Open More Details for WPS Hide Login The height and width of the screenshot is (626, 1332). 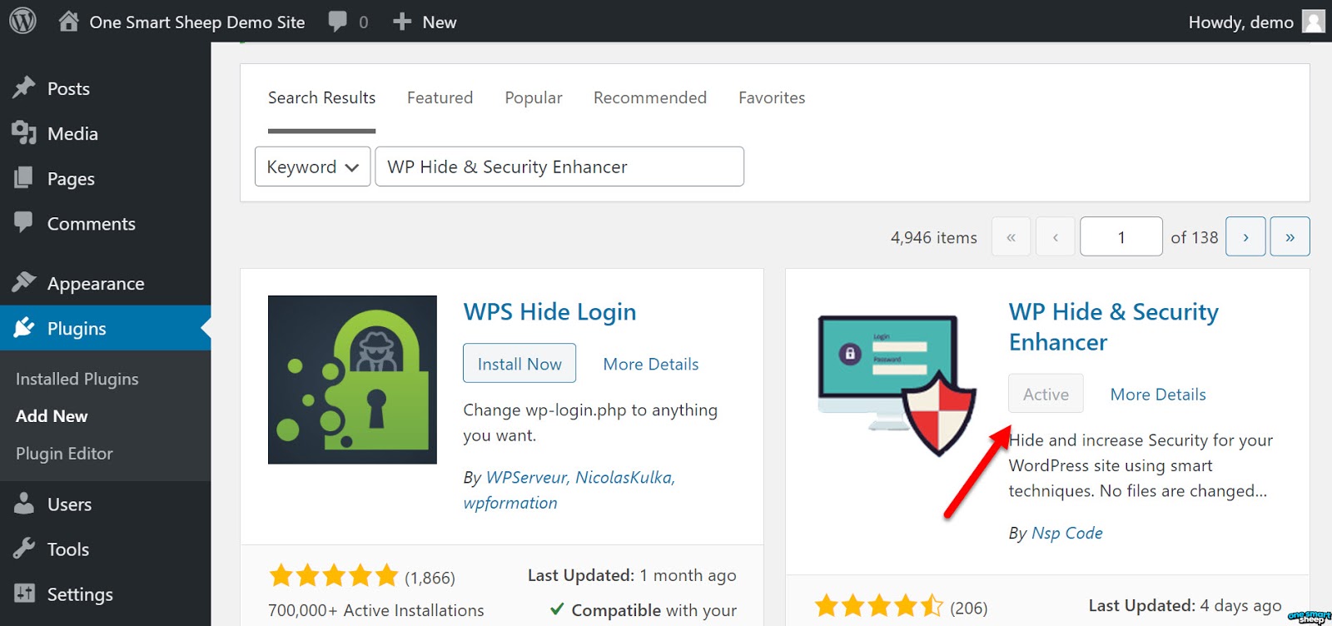[x=651, y=364]
